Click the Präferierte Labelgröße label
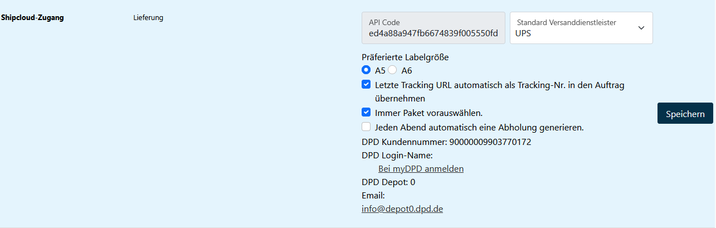 tap(405, 57)
